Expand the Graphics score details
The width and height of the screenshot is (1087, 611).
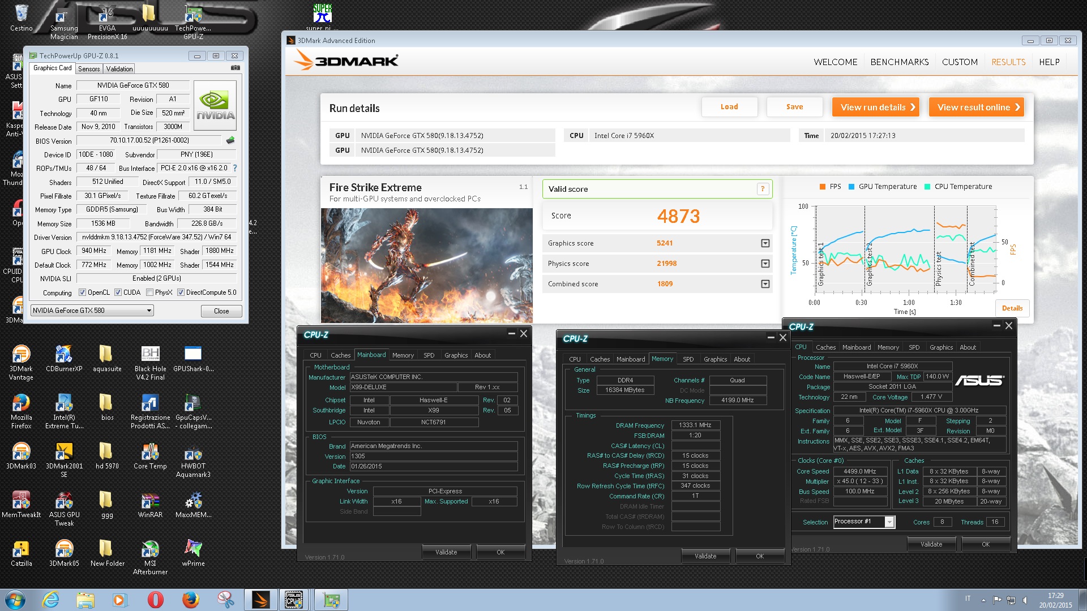pyautogui.click(x=765, y=243)
